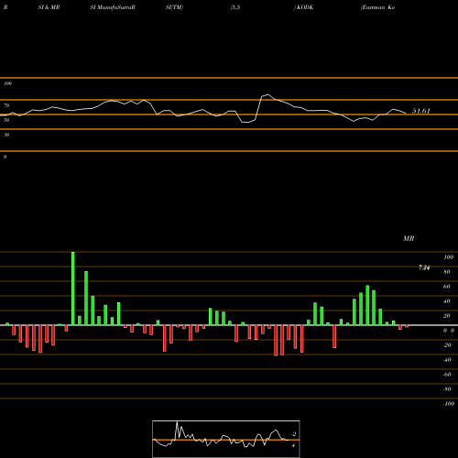Click the 30 level label on RSI axis
This screenshot has height=458, width=458.
(6, 135)
